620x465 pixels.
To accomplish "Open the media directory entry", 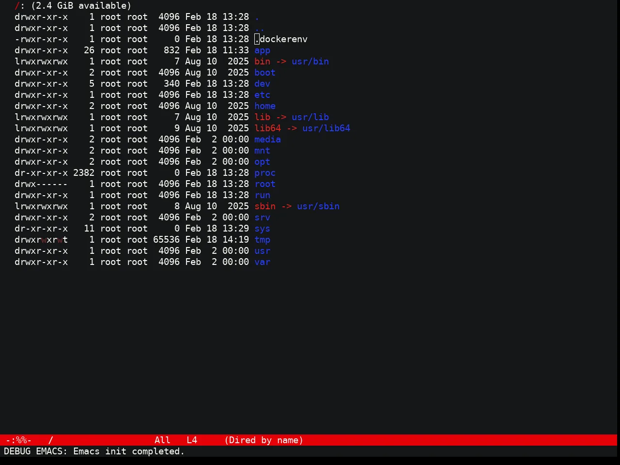I will tap(267, 139).
